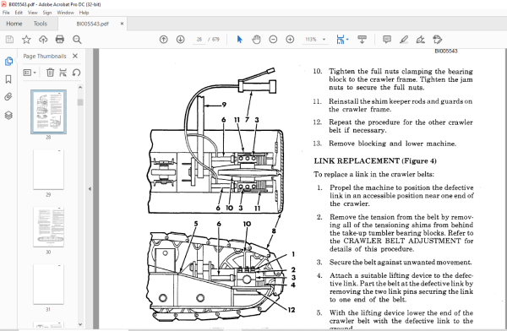Click the Print file icon
Screen dimensions: 507x331
coord(60,40)
